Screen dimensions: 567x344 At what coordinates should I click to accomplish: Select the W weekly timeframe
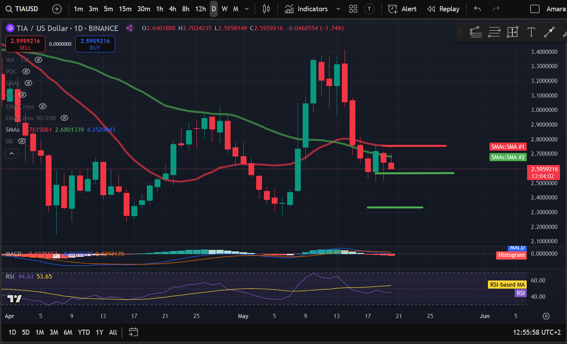pyautogui.click(x=225, y=9)
